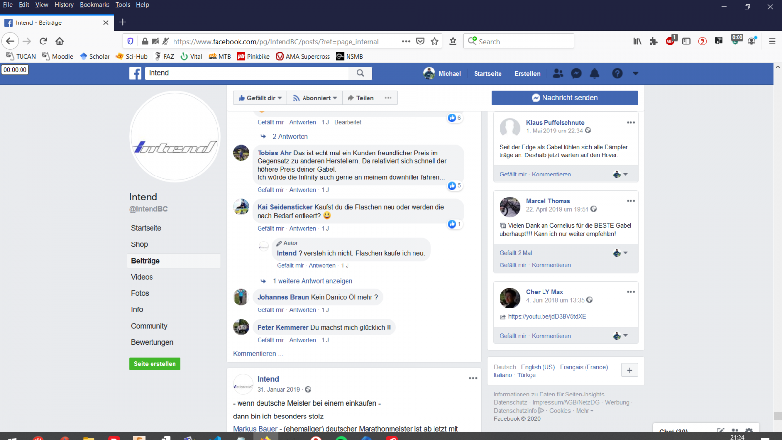This screenshot has height=440, width=782.
Task: Open account dropdown arrow in header
Action: (x=635, y=73)
